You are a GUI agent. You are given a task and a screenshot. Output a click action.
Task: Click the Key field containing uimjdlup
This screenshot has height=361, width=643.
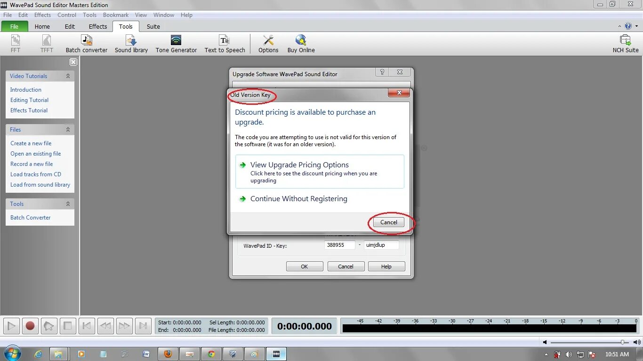point(381,245)
